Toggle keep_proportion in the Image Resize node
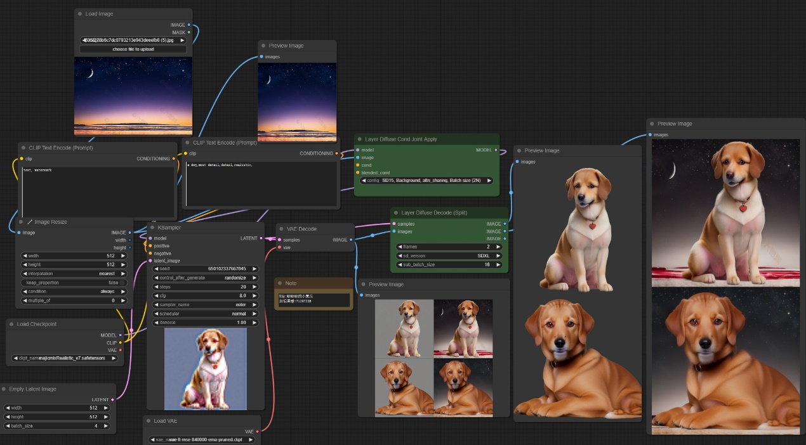This screenshot has height=445, width=806. tap(74, 283)
